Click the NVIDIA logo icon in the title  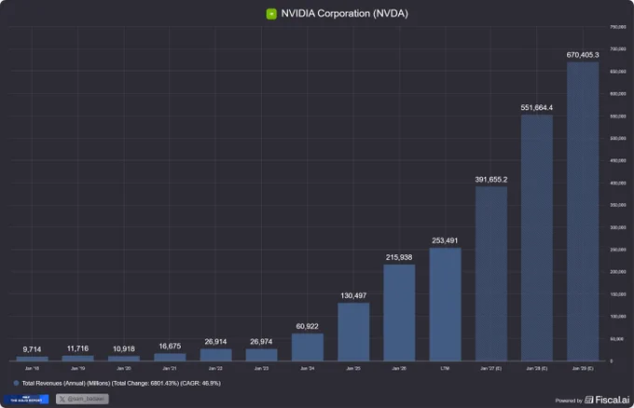pos(271,14)
